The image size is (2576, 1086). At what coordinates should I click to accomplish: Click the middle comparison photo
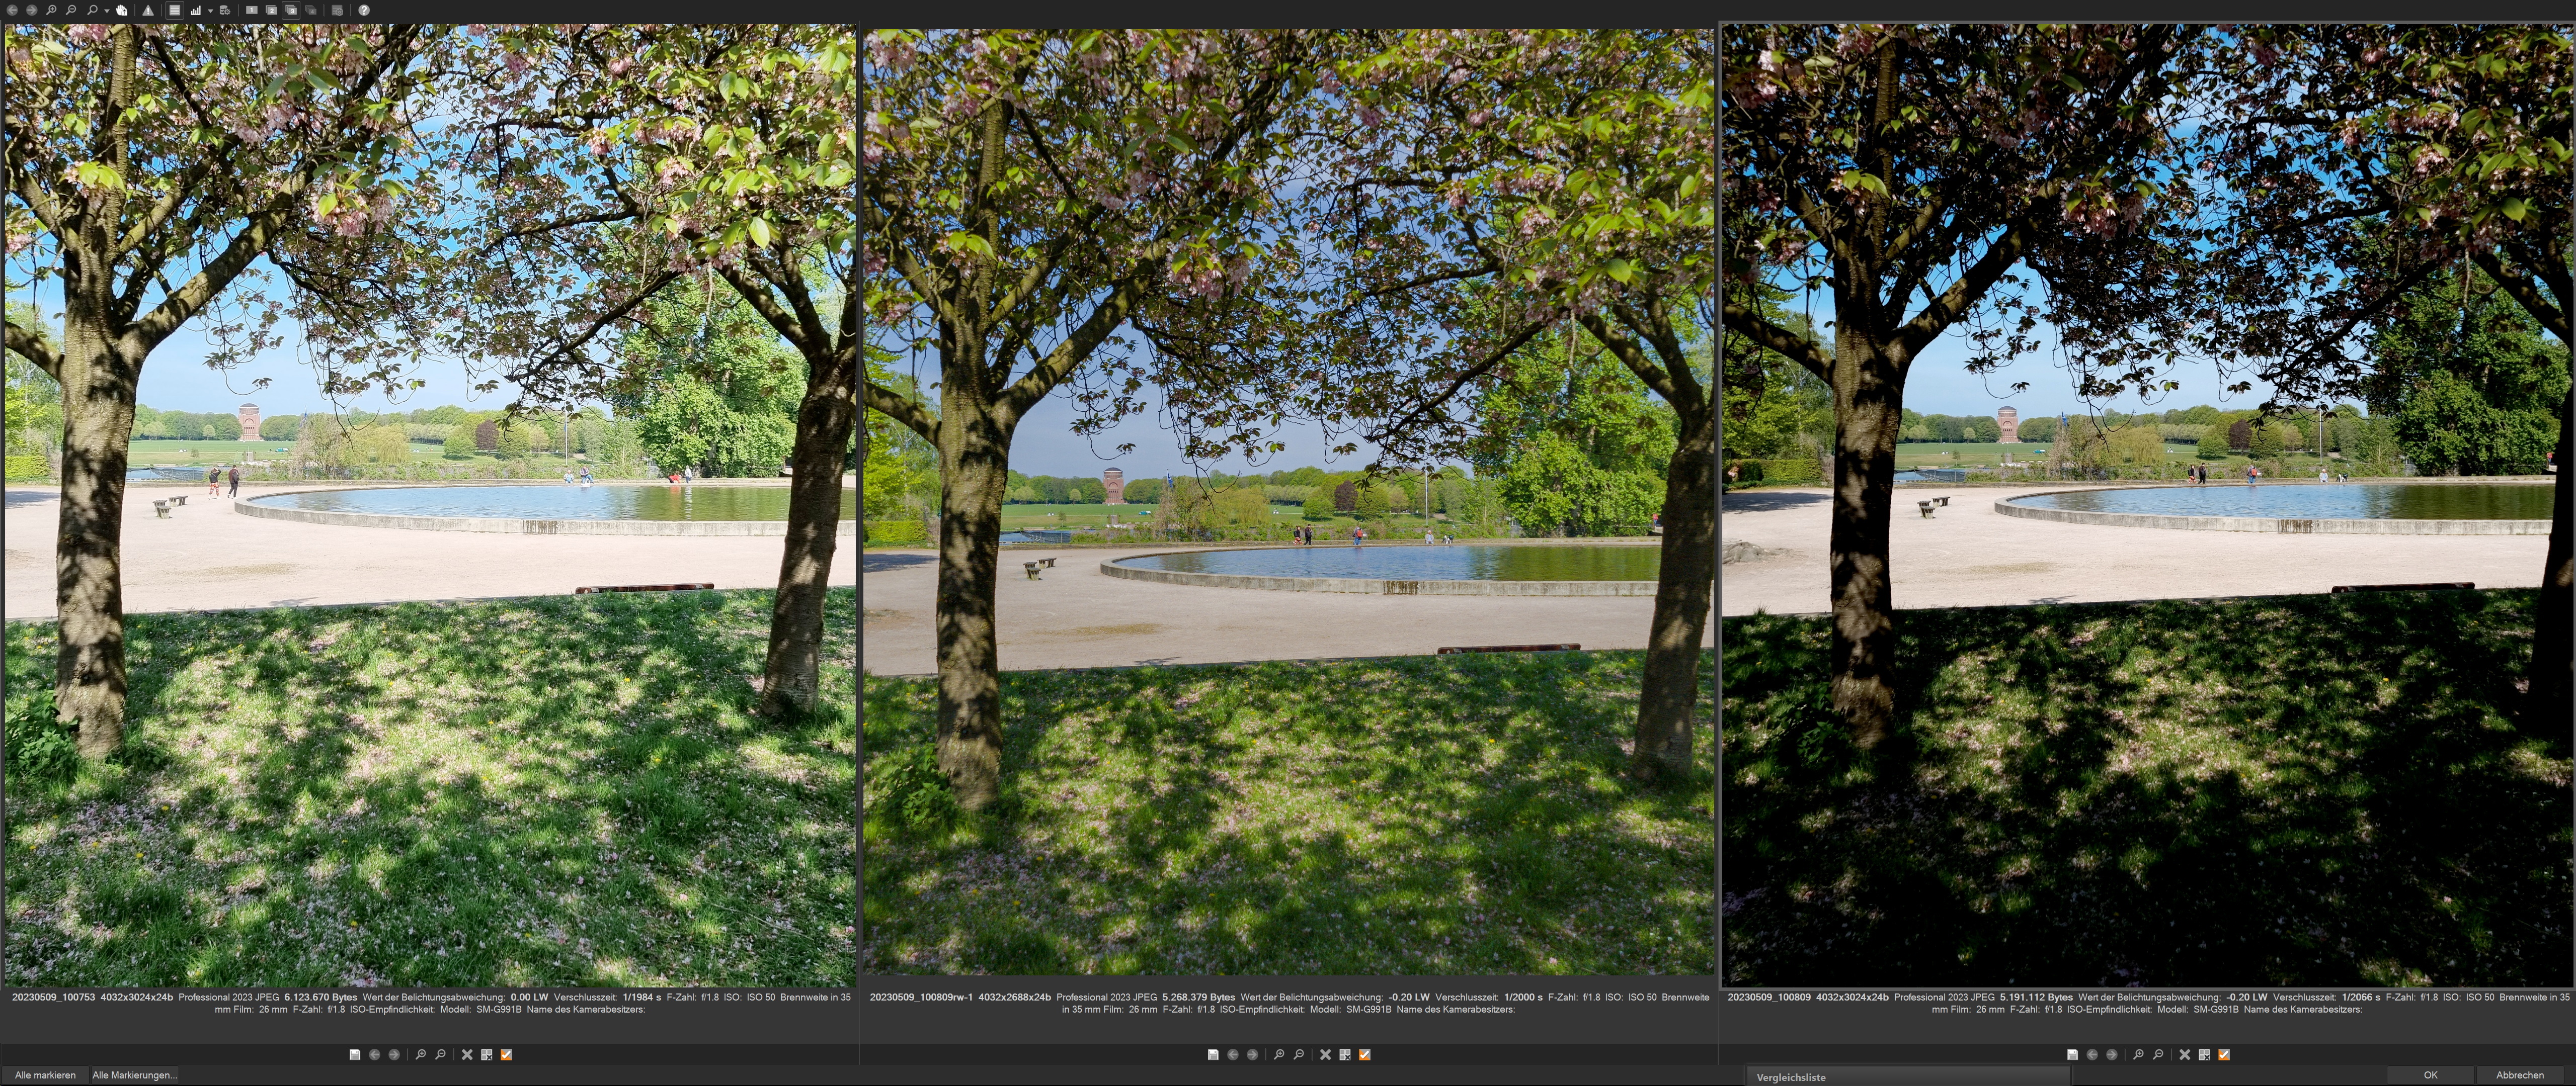pyautogui.click(x=1288, y=500)
